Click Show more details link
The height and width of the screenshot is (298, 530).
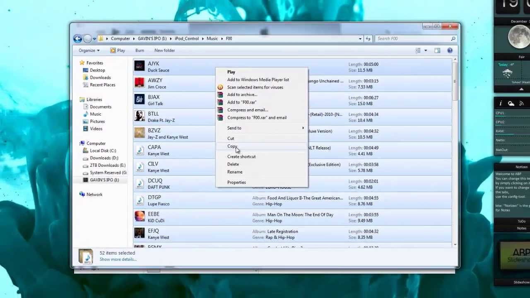click(x=118, y=260)
